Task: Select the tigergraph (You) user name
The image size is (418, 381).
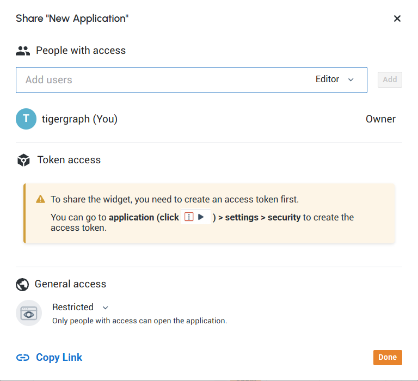Action: click(x=79, y=119)
